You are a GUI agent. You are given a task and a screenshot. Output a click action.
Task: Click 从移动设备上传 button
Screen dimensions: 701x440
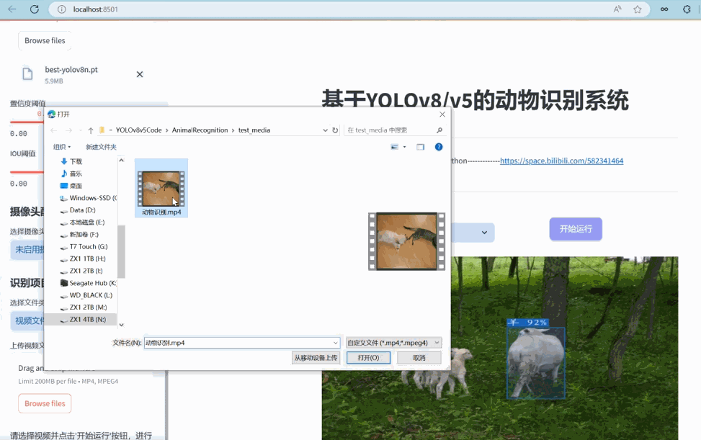tap(316, 358)
